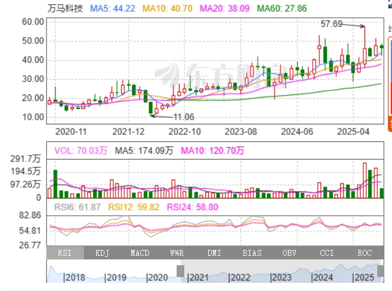The image size is (392, 291).
Task: Select the CCI indicator tab
Action: click(327, 253)
